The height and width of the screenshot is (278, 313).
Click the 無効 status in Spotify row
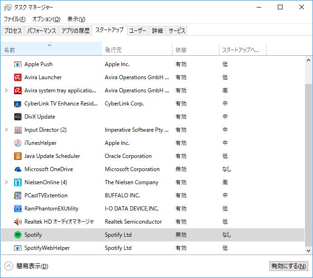(181, 235)
